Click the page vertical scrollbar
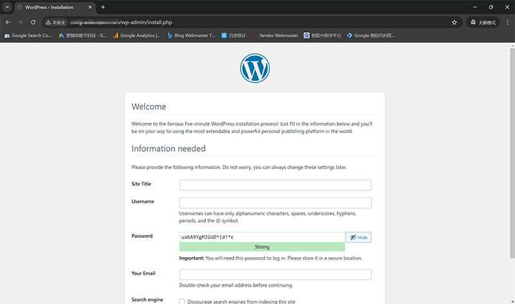The width and height of the screenshot is (515, 304). (x=512, y=153)
